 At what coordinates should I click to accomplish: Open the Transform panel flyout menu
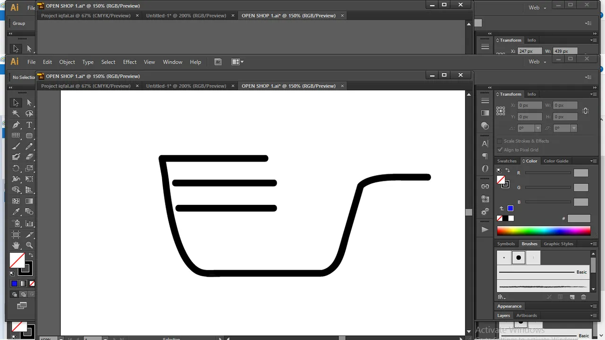(x=594, y=93)
